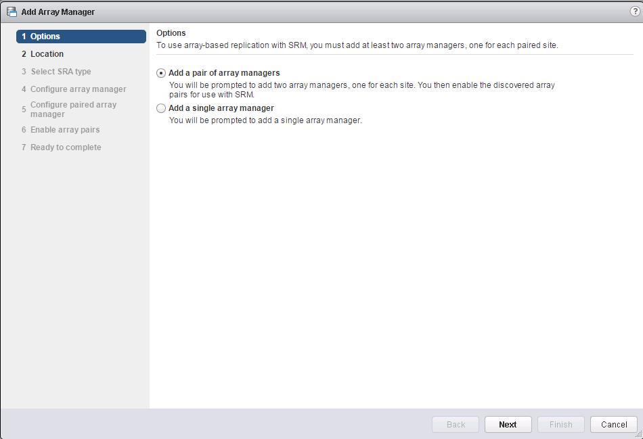Click the 'Options' heading text
The height and width of the screenshot is (439, 643).
click(x=171, y=33)
